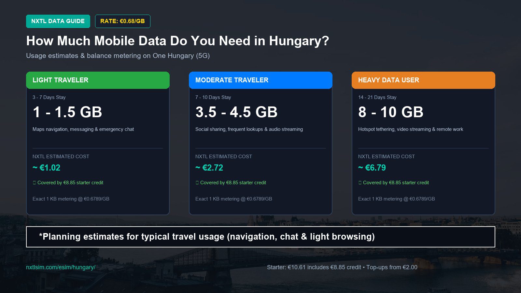The height and width of the screenshot is (293, 521).
Task: Click NXTL ESTIMATED COST label in Light Traveler card
Action: pos(61,157)
